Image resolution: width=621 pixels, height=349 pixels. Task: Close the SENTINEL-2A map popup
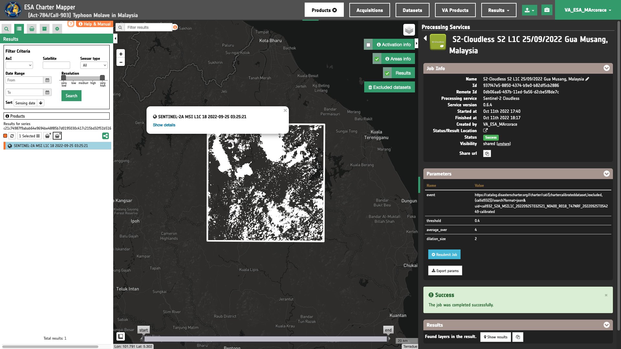[285, 111]
